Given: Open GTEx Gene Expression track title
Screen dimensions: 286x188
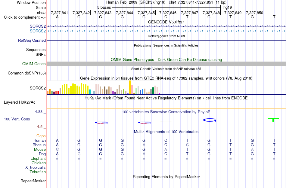Looking at the screenshot, I should 166,78.
